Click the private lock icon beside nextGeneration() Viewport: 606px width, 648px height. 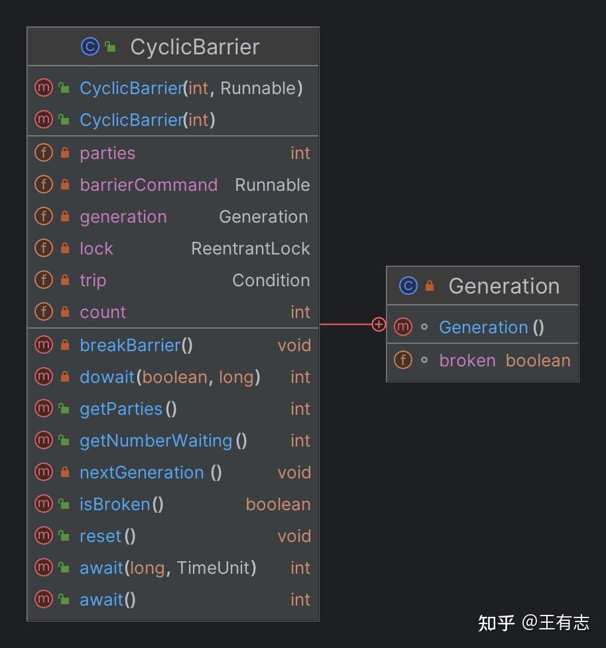point(65,472)
